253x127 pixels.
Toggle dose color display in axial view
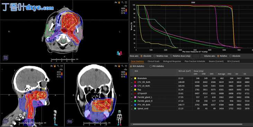119,2
